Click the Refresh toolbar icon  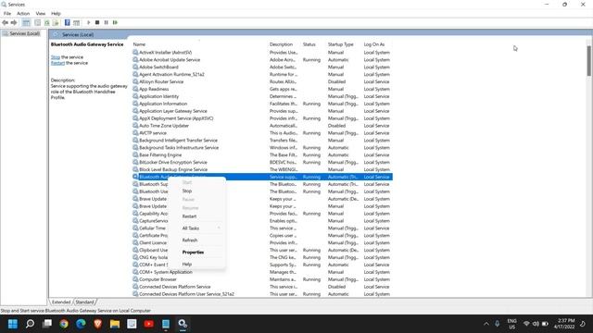pos(47,22)
